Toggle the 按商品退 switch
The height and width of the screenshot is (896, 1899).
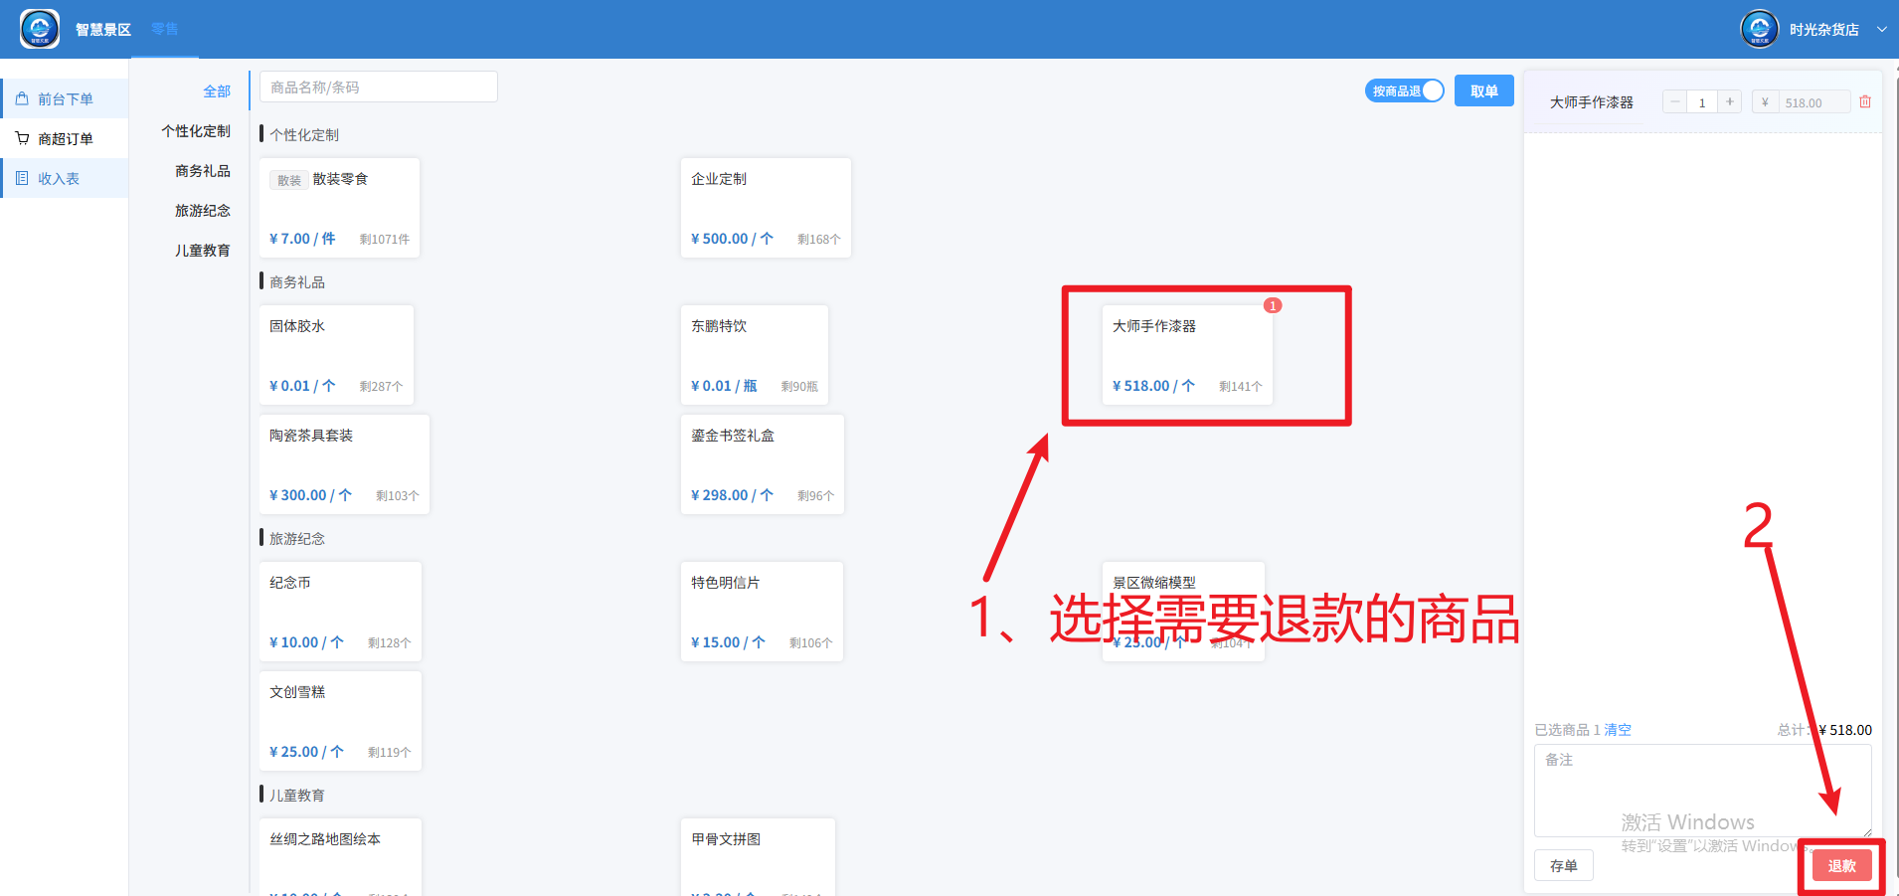[x=1404, y=90]
